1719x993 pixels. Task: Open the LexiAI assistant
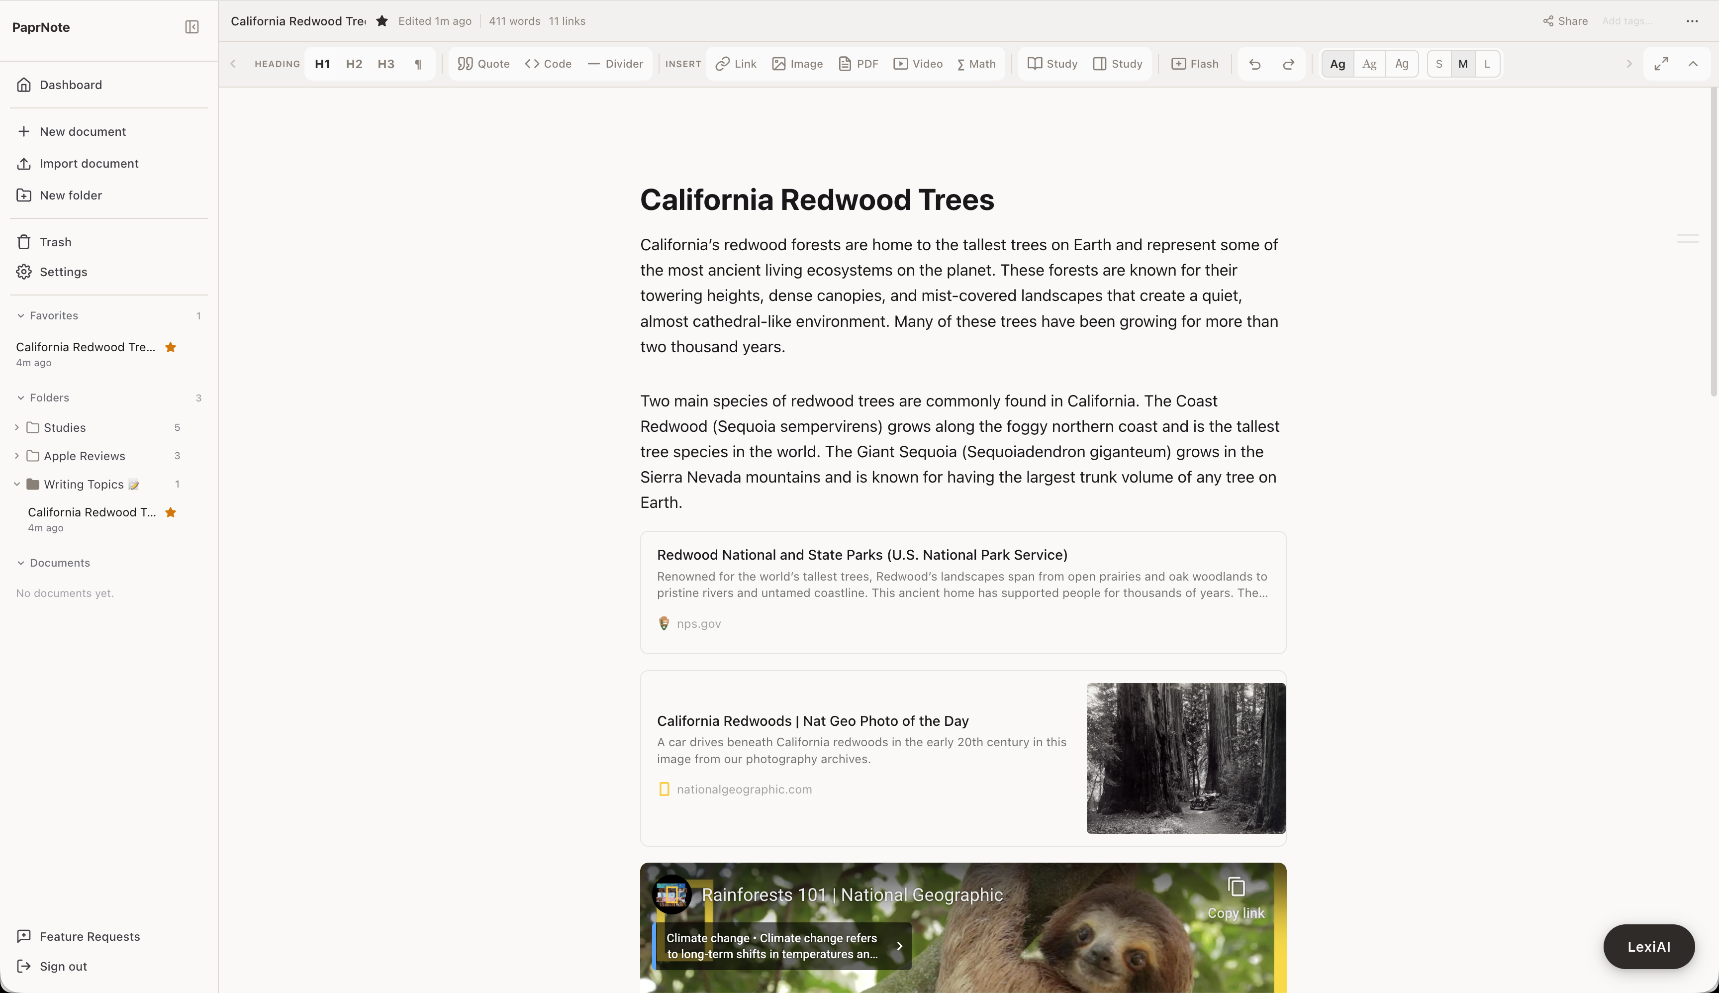(1648, 946)
